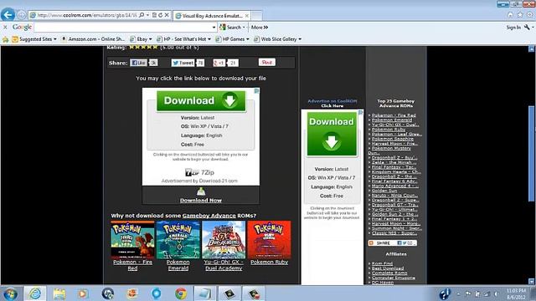This screenshot has width=536, height=301.
Task: Open Pokemon Sapphire in Top 25 list
Action: [393, 139]
